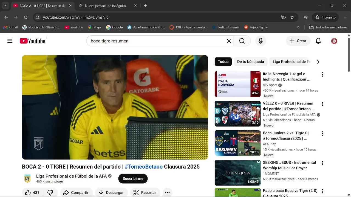Screen dimensions: 351x197
Task: Open the Incógnito profile chip
Action: point(325,17)
